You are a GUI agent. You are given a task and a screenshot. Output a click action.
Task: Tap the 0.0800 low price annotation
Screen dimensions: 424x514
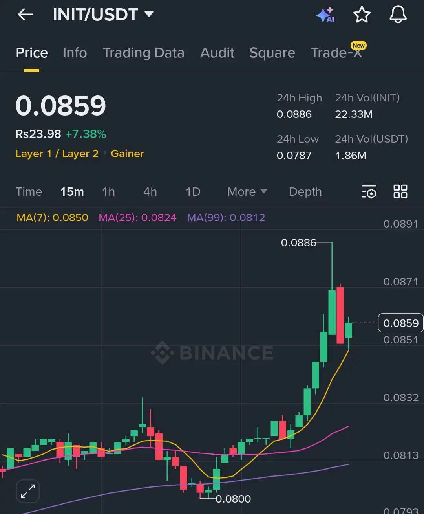[x=233, y=499]
